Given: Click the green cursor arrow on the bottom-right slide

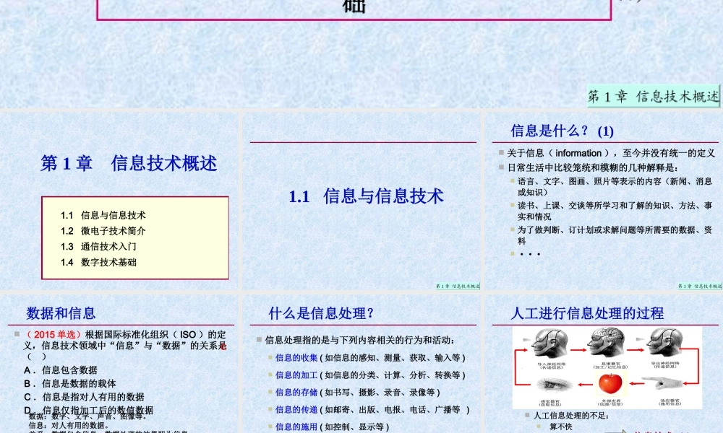Looking at the screenshot, I should click(623, 430).
